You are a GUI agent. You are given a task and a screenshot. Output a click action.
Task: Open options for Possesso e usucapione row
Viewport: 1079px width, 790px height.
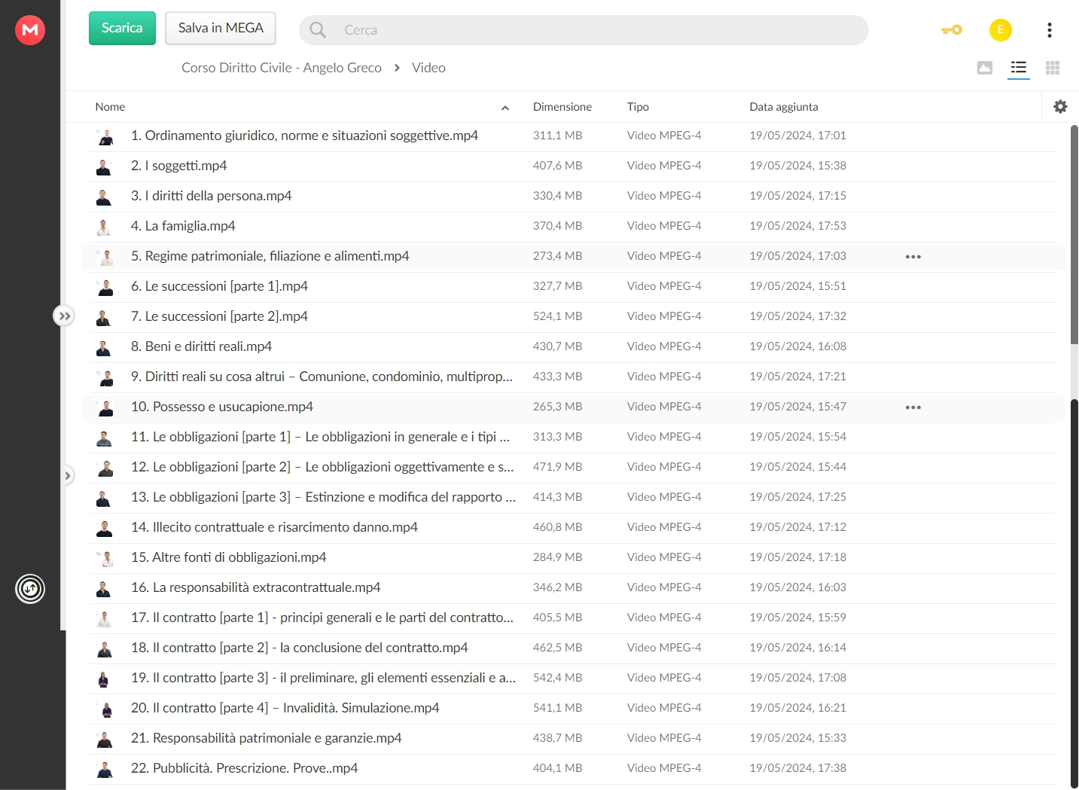tap(913, 407)
